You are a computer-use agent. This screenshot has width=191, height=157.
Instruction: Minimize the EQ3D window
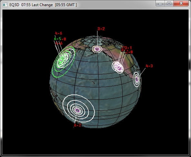160,4
